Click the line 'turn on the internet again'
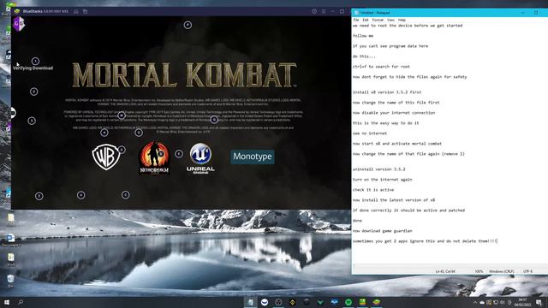The width and height of the screenshot is (548, 308). (x=383, y=180)
